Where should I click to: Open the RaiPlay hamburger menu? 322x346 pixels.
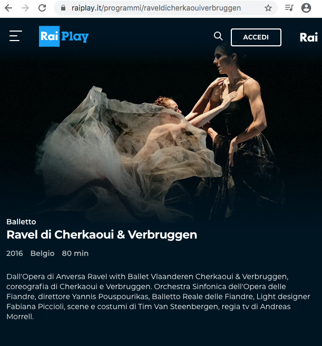(16, 36)
